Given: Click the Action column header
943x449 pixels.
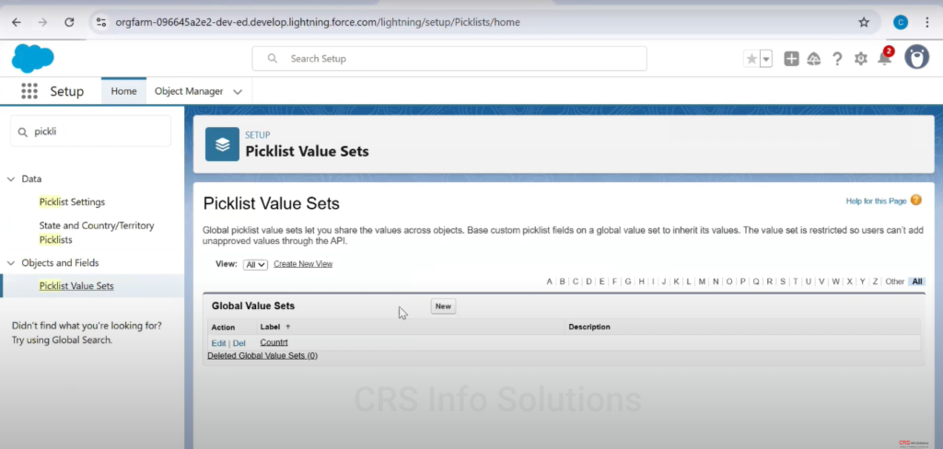Looking at the screenshot, I should coord(223,327).
